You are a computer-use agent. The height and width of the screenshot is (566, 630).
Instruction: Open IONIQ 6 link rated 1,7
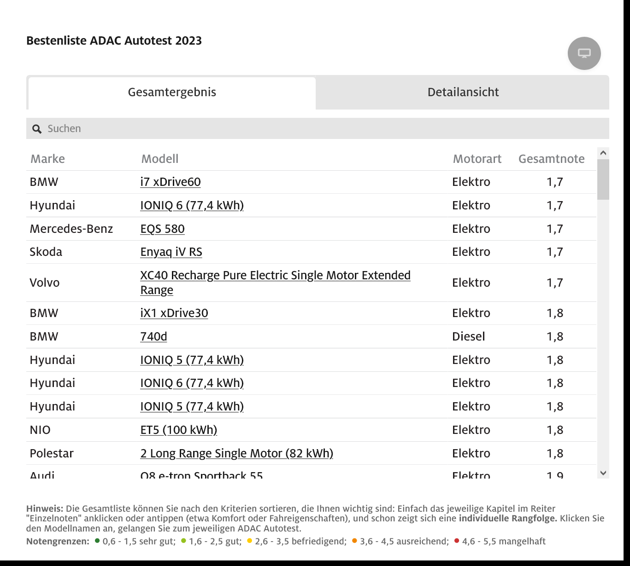[192, 205]
